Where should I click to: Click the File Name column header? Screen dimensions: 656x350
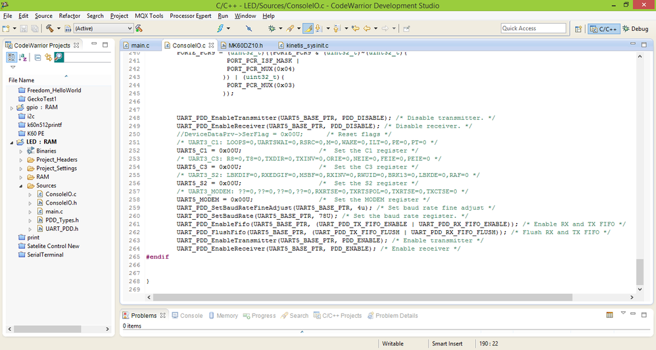click(x=21, y=80)
